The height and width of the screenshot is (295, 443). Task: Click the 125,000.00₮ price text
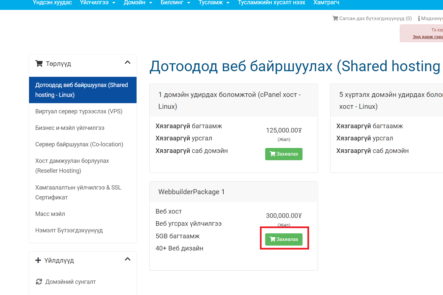[x=284, y=130]
